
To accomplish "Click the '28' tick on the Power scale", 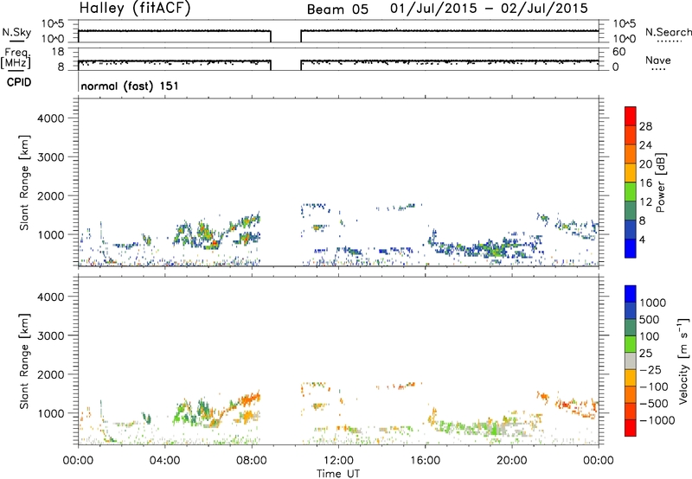I will (645, 126).
